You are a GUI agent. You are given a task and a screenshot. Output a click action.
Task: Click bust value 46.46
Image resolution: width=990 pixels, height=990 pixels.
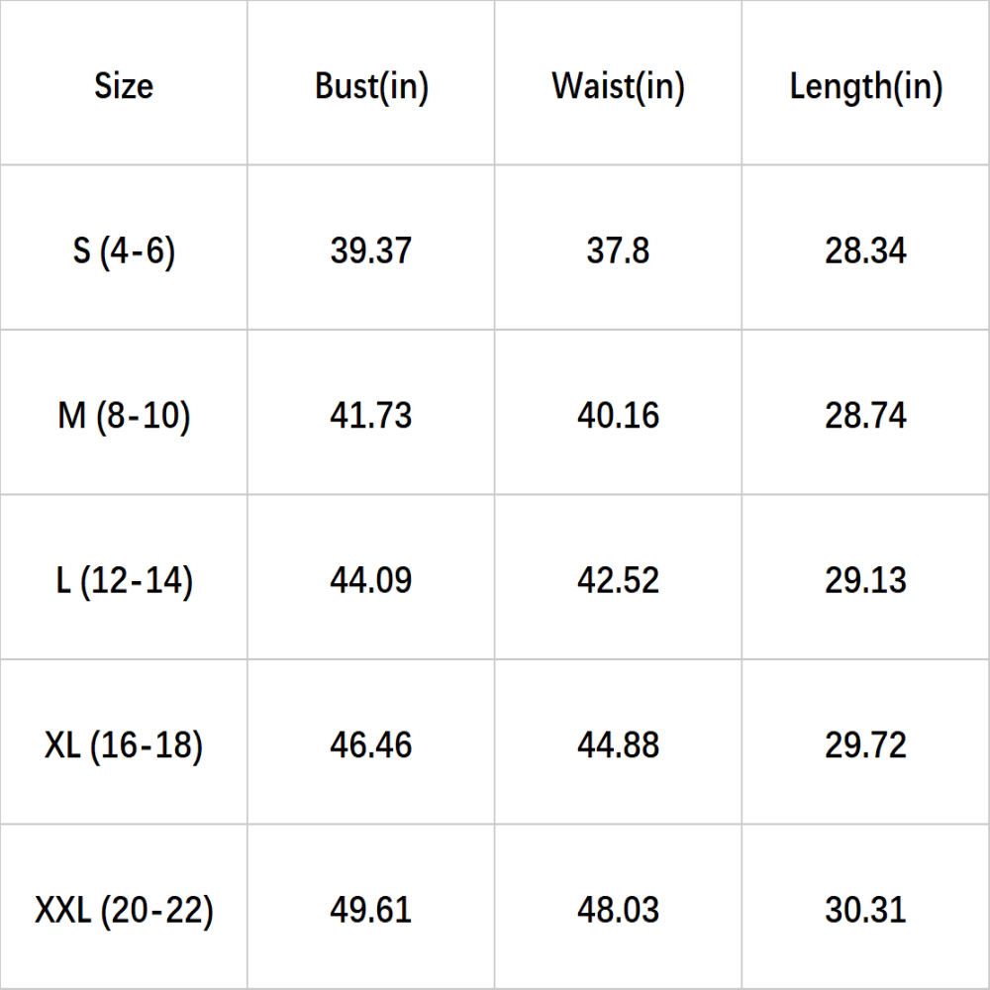point(371,745)
